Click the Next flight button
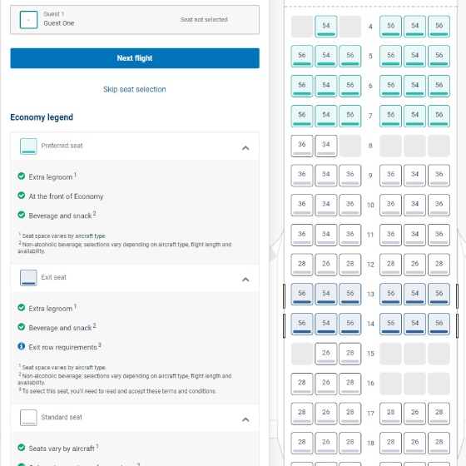466x466 pixels. pos(135,58)
